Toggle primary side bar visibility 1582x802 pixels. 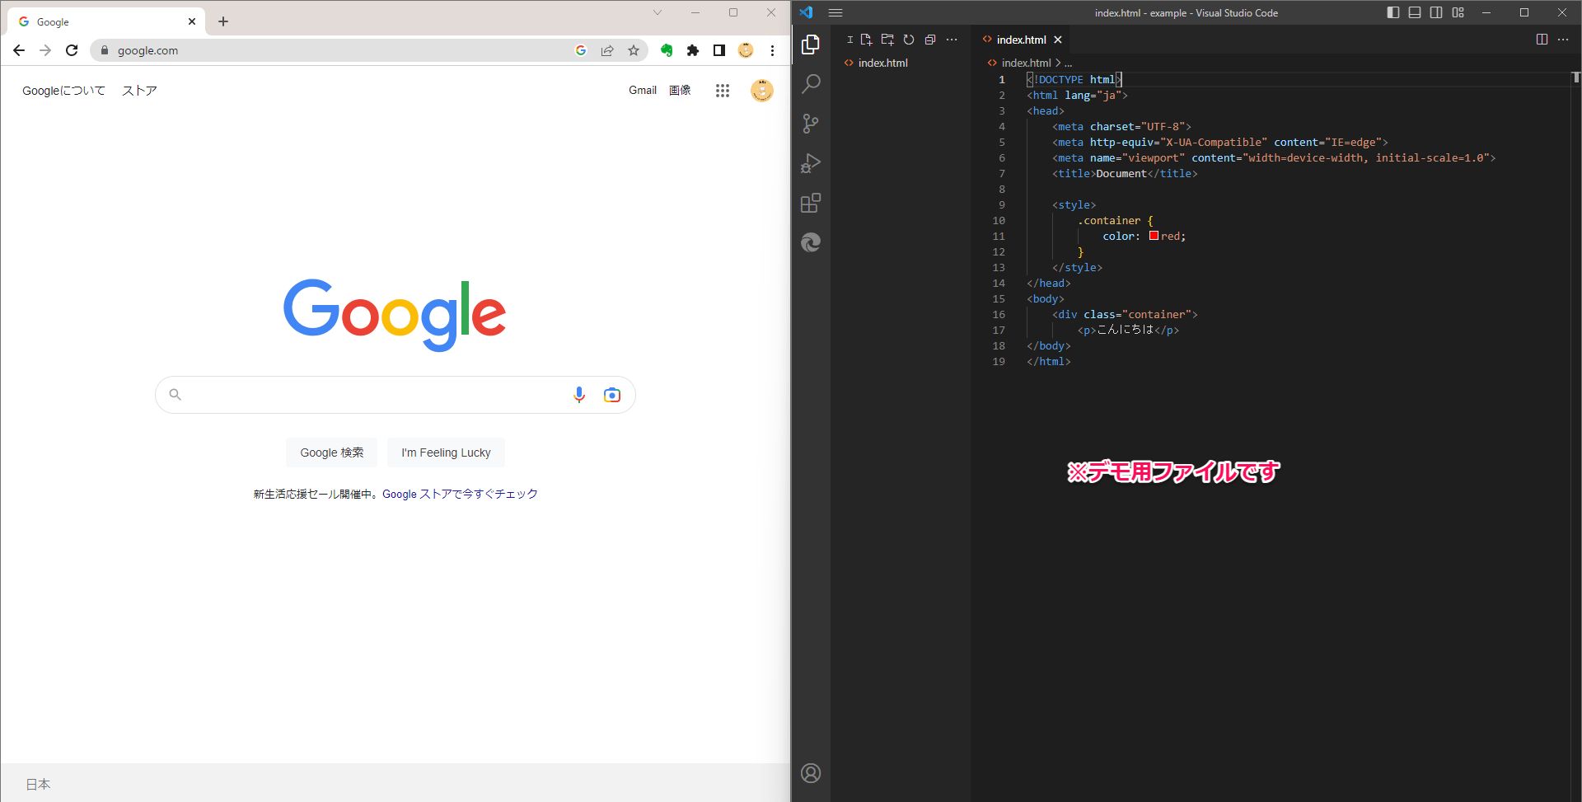pyautogui.click(x=1393, y=12)
